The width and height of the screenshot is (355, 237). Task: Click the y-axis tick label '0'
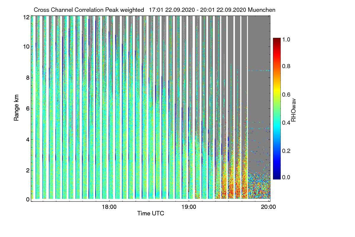(x=28, y=199)
